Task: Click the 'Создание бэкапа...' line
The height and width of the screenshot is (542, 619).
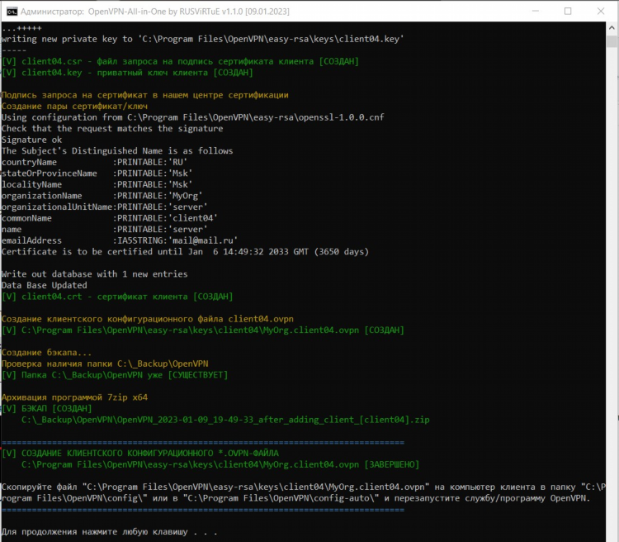Action: click(46, 353)
